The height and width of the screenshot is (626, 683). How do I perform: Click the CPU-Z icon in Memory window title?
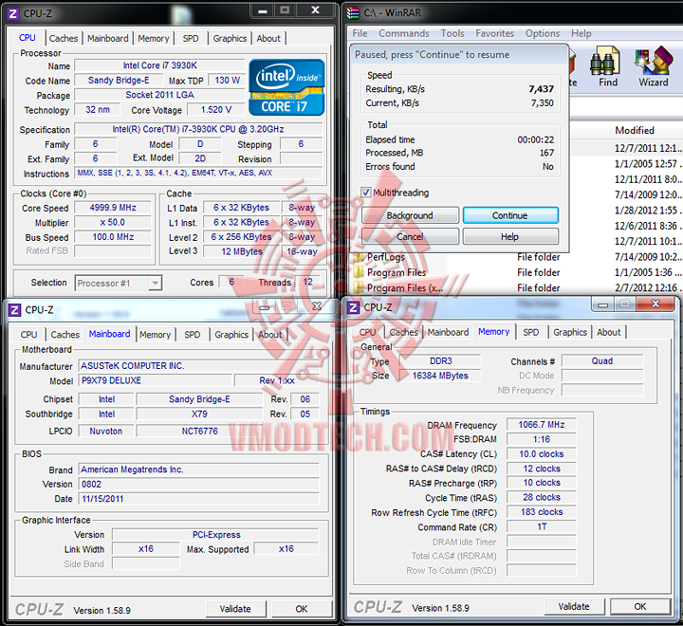click(353, 307)
